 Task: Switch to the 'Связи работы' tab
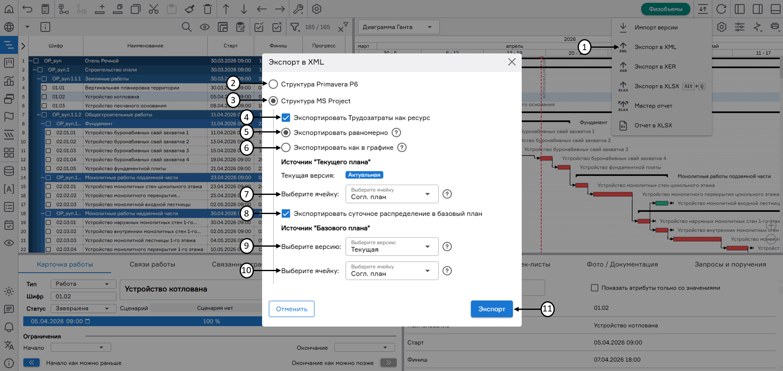(152, 265)
